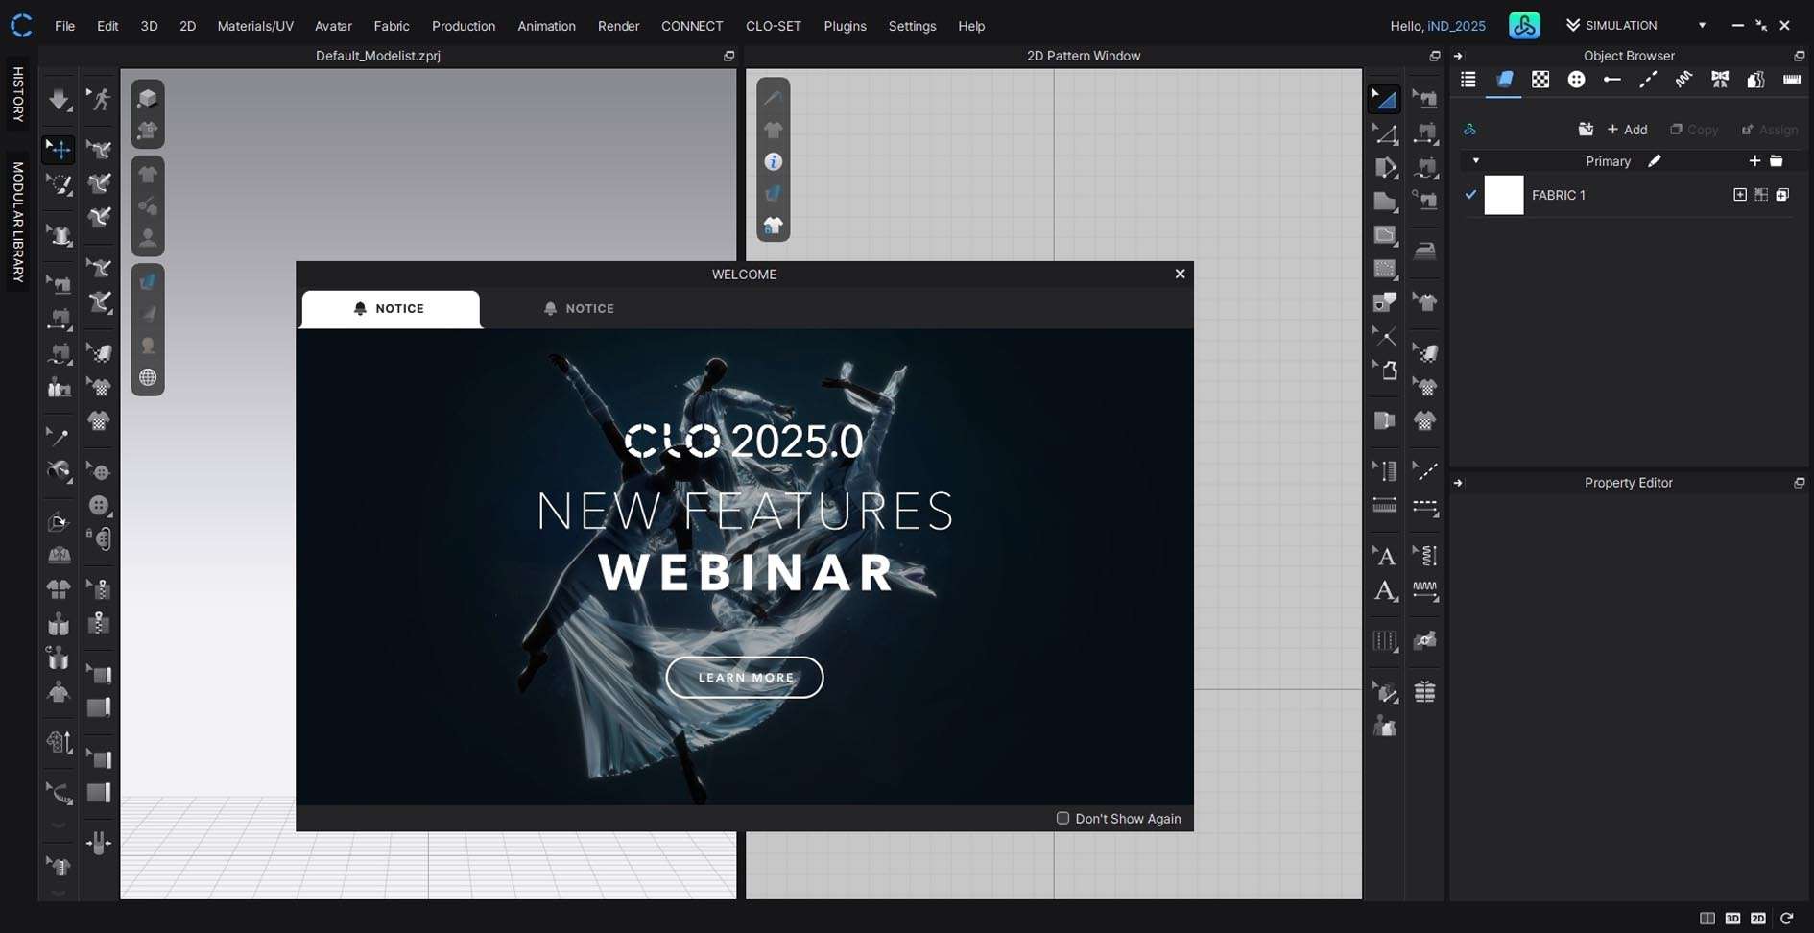Open the checkered Graphic tab in Object Browser
1814x933 pixels.
pos(1540,80)
